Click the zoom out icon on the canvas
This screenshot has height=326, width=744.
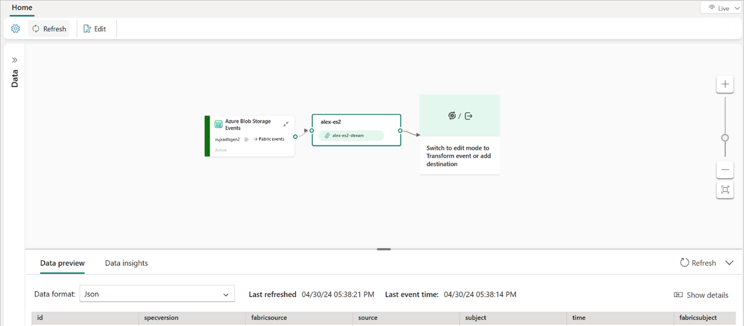coord(724,170)
